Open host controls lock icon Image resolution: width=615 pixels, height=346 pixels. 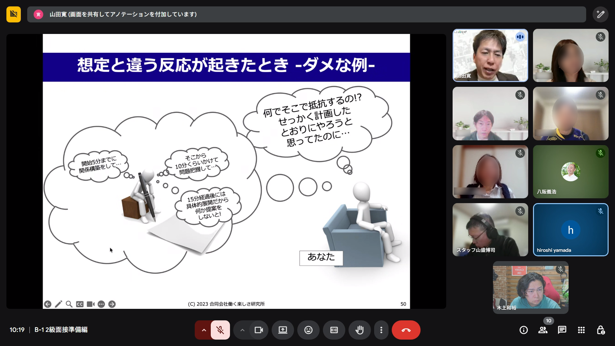point(601,330)
